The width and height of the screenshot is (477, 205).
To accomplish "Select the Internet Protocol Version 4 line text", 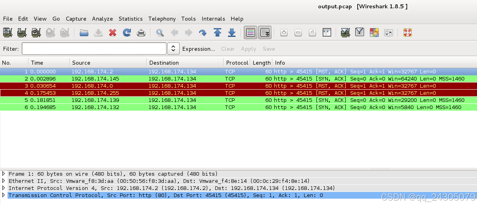I will pos(172,188).
